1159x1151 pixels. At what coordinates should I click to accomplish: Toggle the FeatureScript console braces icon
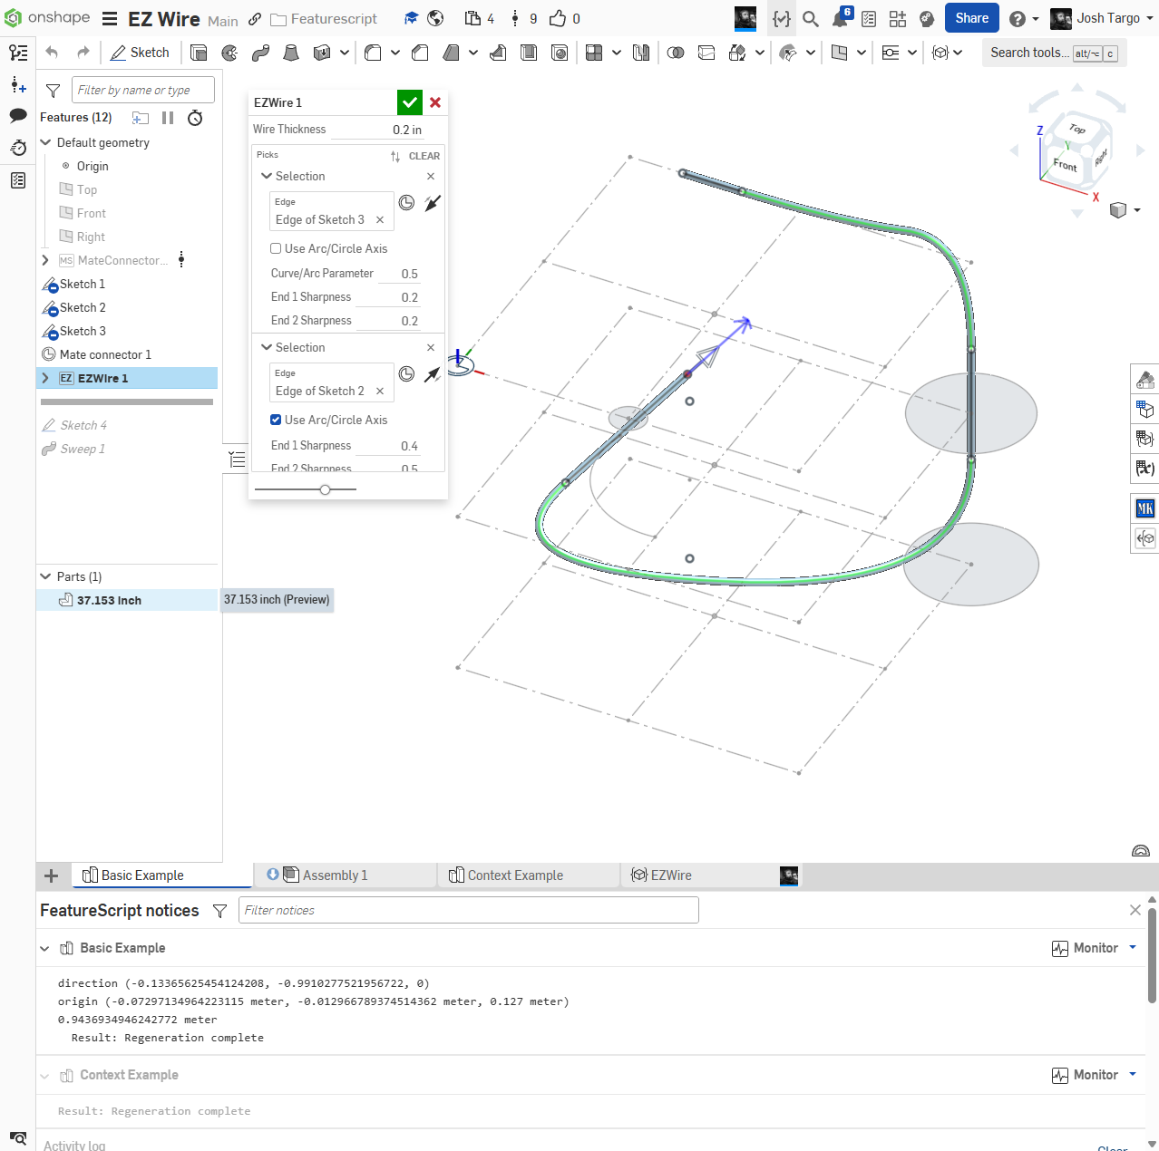[x=782, y=19]
